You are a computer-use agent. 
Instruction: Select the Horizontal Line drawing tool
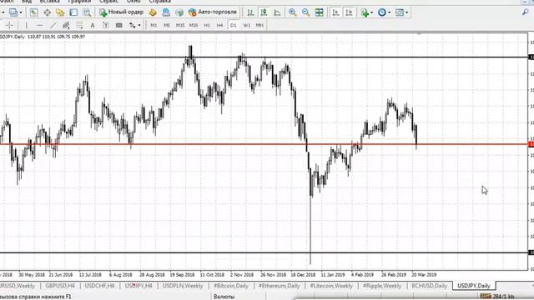pos(39,25)
